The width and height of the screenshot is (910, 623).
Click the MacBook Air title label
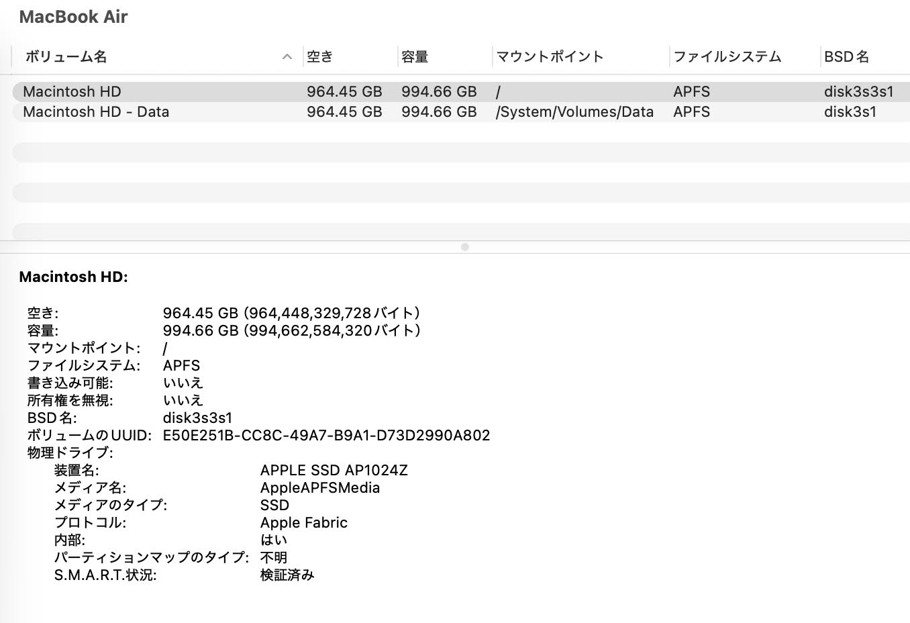coord(73,17)
